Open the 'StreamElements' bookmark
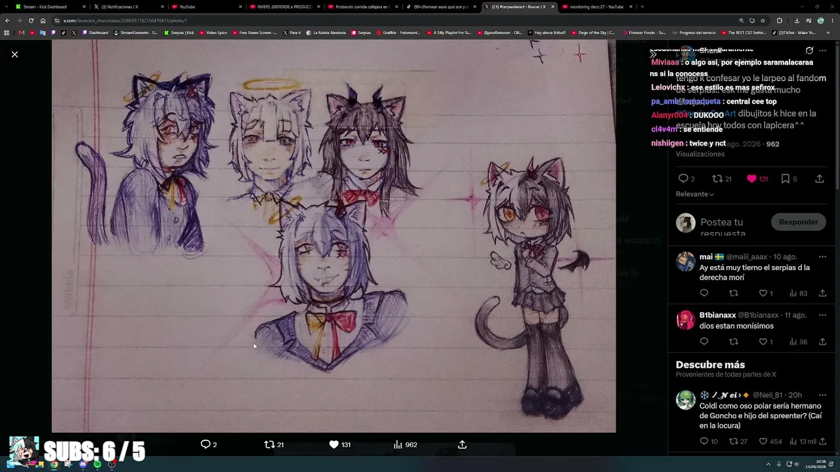The height and width of the screenshot is (472, 840). point(136,32)
